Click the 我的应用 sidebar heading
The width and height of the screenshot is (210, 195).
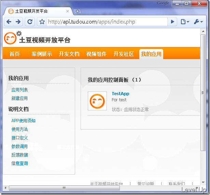[18, 78]
